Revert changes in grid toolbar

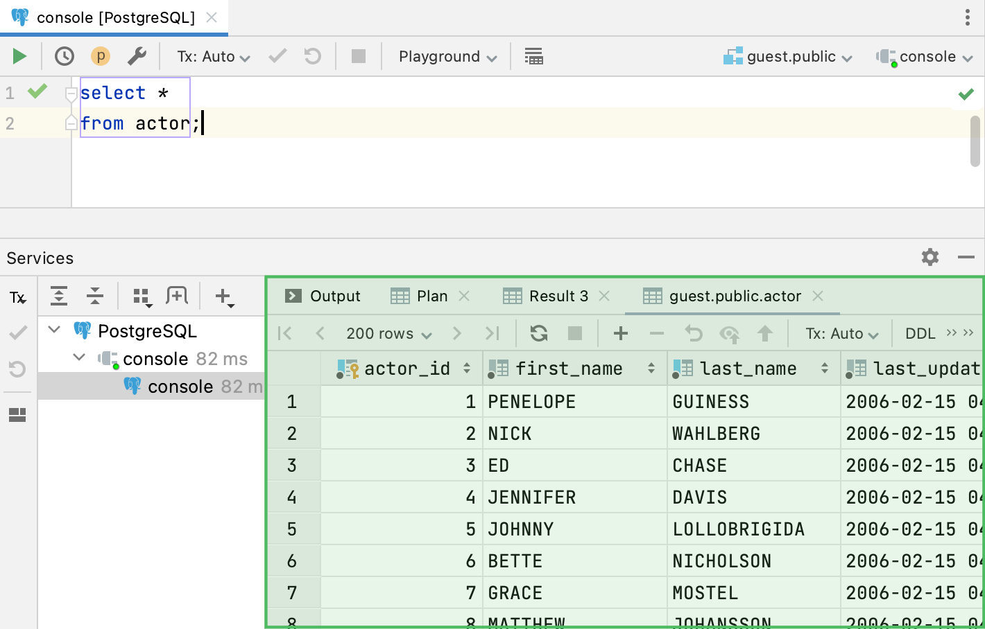pyautogui.click(x=694, y=333)
